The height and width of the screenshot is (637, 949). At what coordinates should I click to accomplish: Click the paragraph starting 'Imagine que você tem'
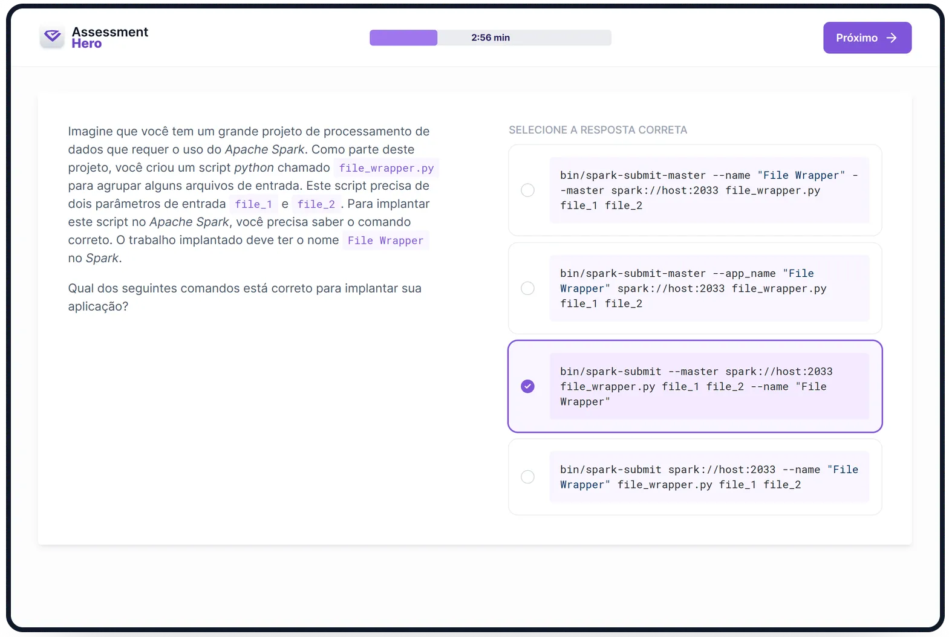pos(253,195)
